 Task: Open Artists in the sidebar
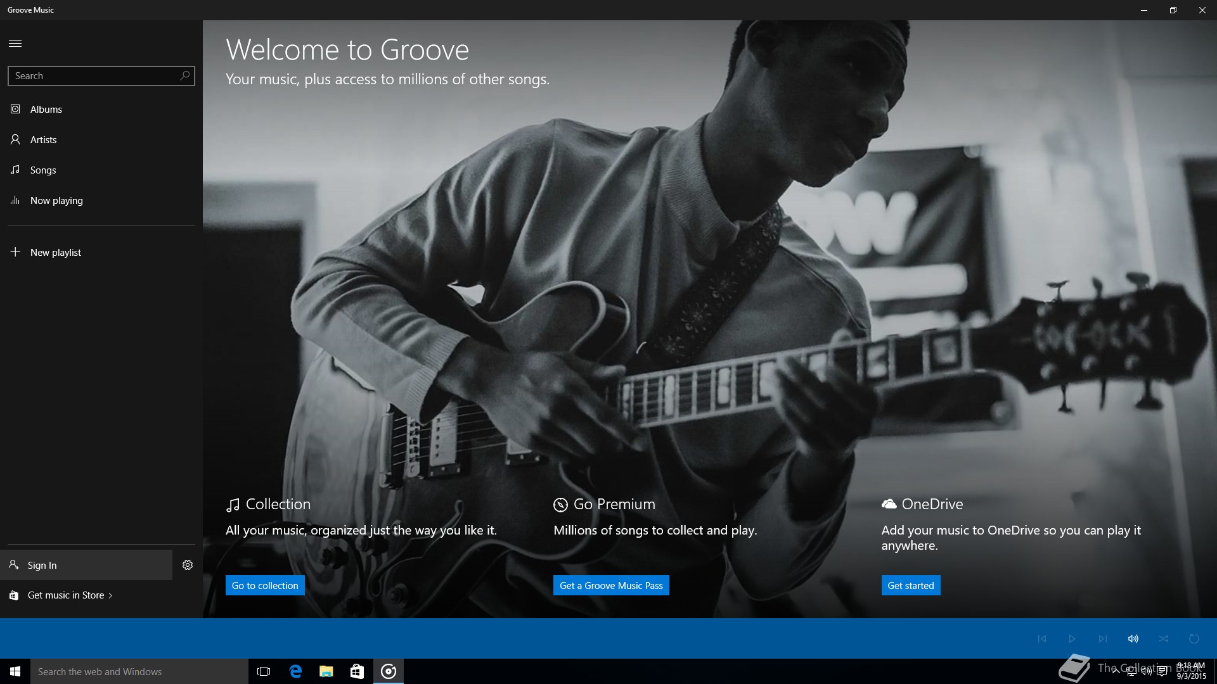pyautogui.click(x=101, y=140)
